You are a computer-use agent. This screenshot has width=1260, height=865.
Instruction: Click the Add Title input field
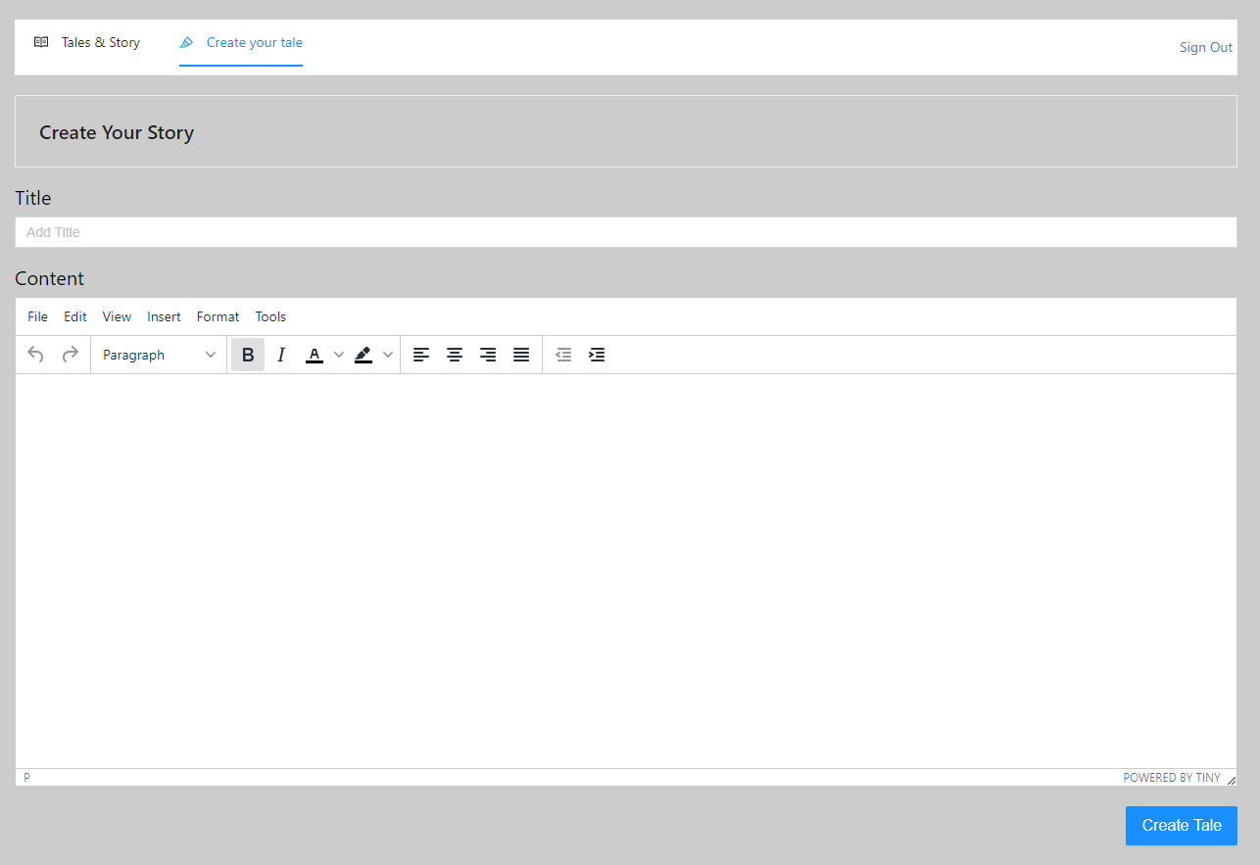[x=626, y=232]
